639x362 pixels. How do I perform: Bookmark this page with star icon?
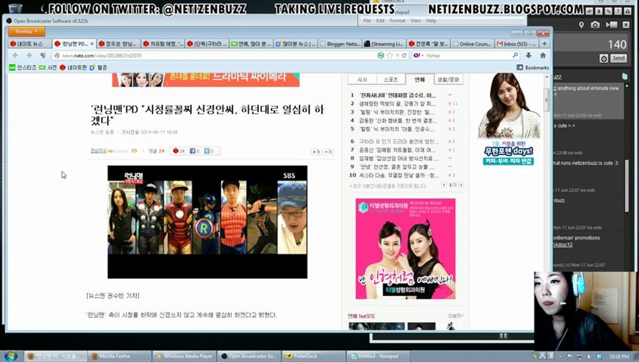(x=389, y=55)
